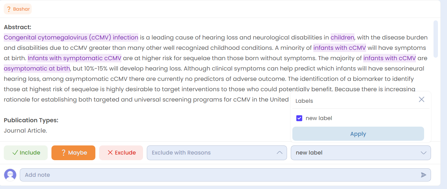The image size is (447, 189).
Task: Close the Labels popup with X icon
Action: (x=422, y=99)
